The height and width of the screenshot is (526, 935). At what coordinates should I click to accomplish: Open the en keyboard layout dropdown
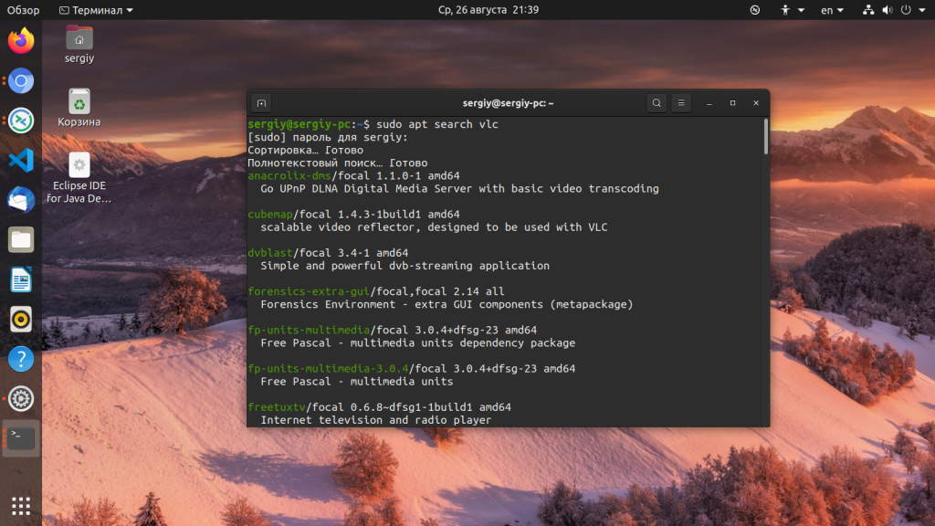[832, 10]
